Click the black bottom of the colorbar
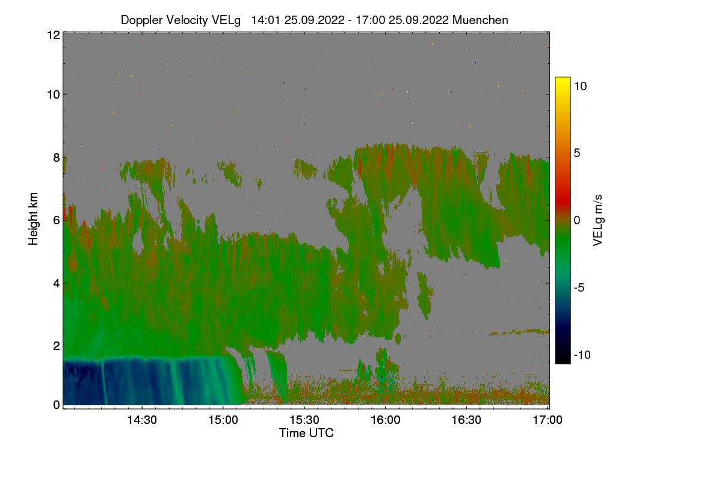The image size is (722, 481). click(x=563, y=358)
